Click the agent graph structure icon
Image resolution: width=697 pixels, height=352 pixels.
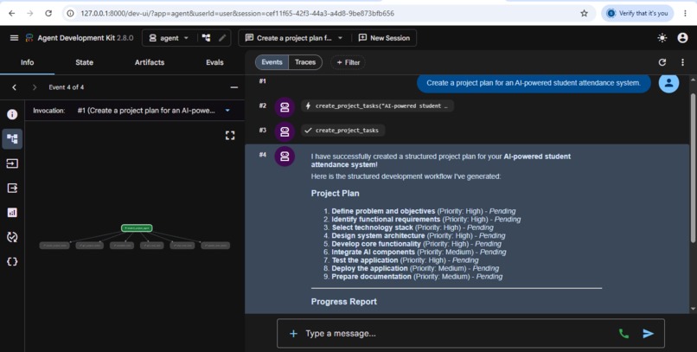pyautogui.click(x=207, y=38)
